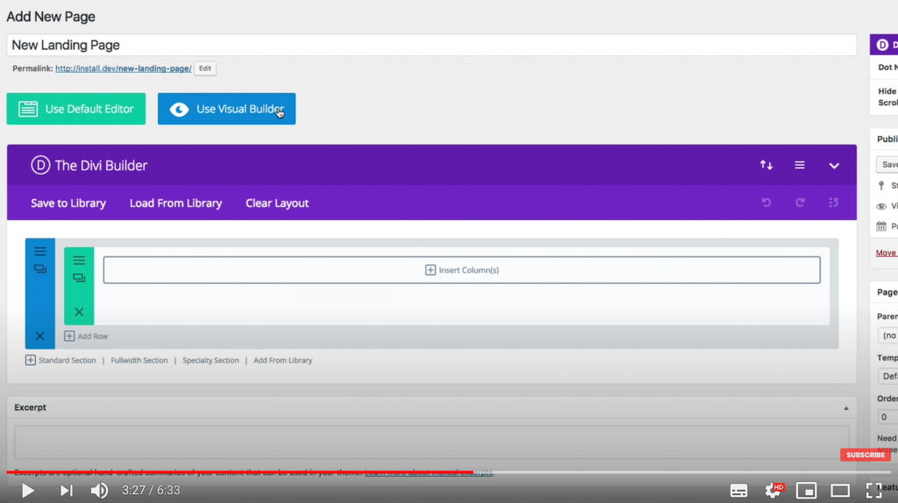Click the Use Visual Builder button
This screenshot has height=503, width=898.
pyautogui.click(x=227, y=109)
